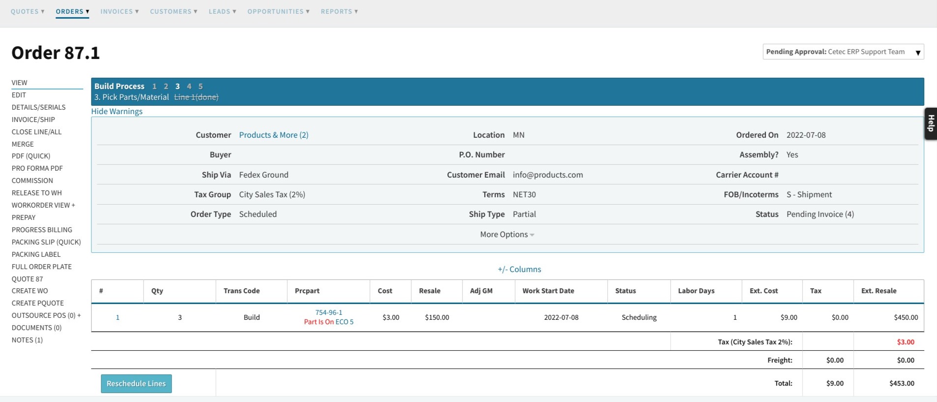Expand the Pending Approval dropdown

[x=843, y=52]
